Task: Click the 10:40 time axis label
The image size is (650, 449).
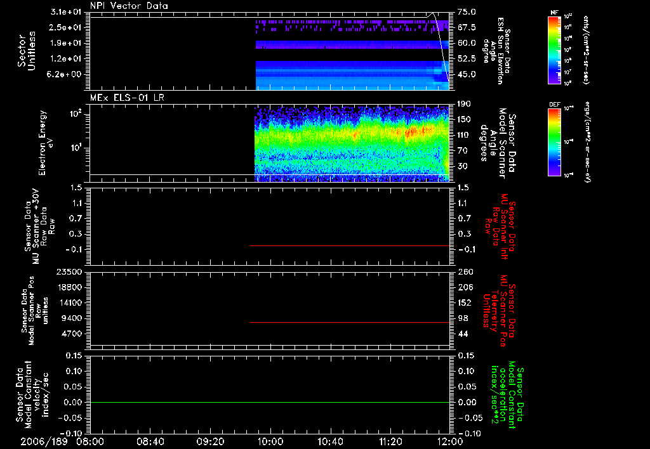Action: click(x=330, y=441)
